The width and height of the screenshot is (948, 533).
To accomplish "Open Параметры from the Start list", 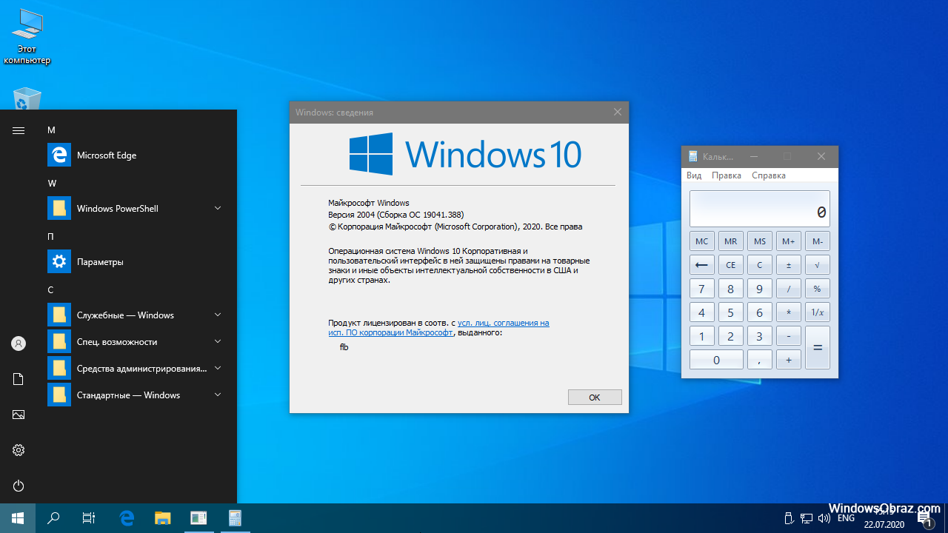I will [x=100, y=262].
